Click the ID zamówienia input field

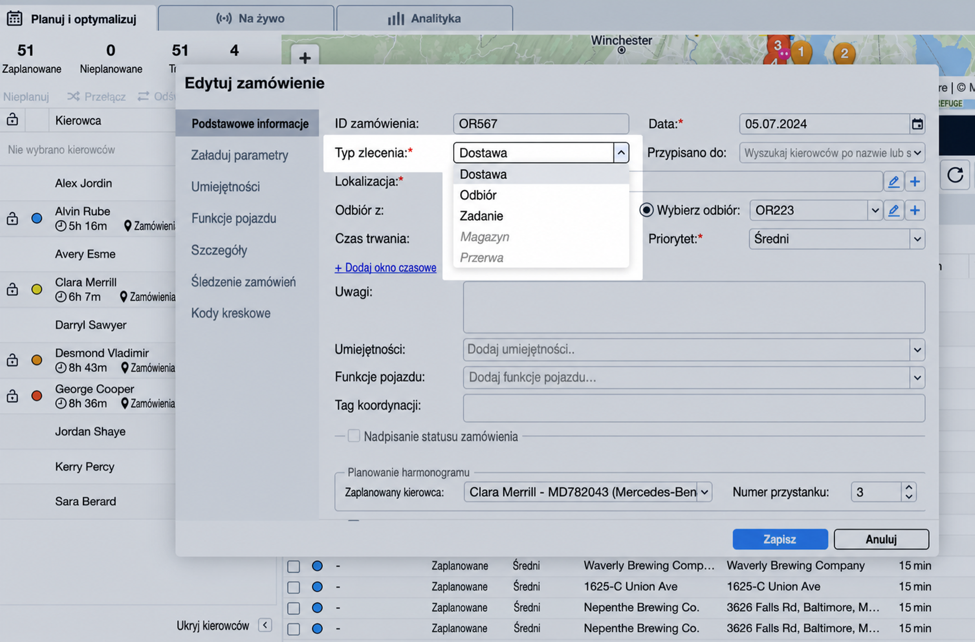541,124
